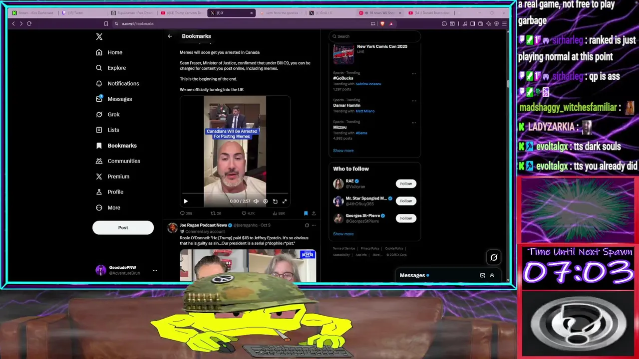This screenshot has width=639, height=359.
Task: Mute the video with speaker icon
Action: click(256, 201)
